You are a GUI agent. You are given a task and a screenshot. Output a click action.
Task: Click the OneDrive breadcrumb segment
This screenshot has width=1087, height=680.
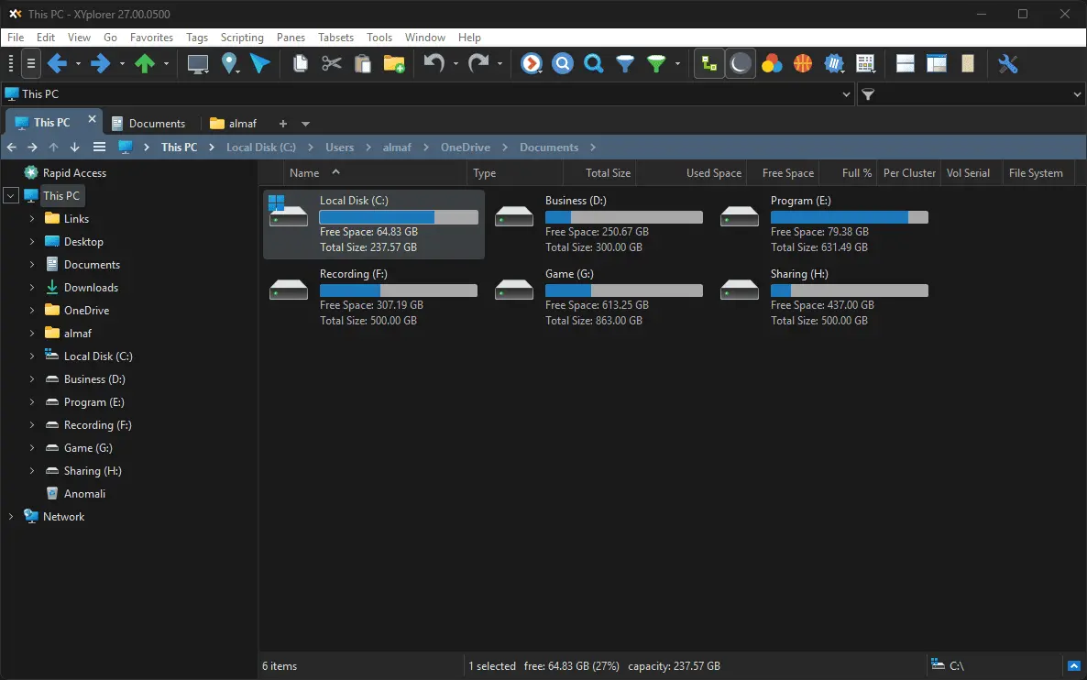[466, 148]
